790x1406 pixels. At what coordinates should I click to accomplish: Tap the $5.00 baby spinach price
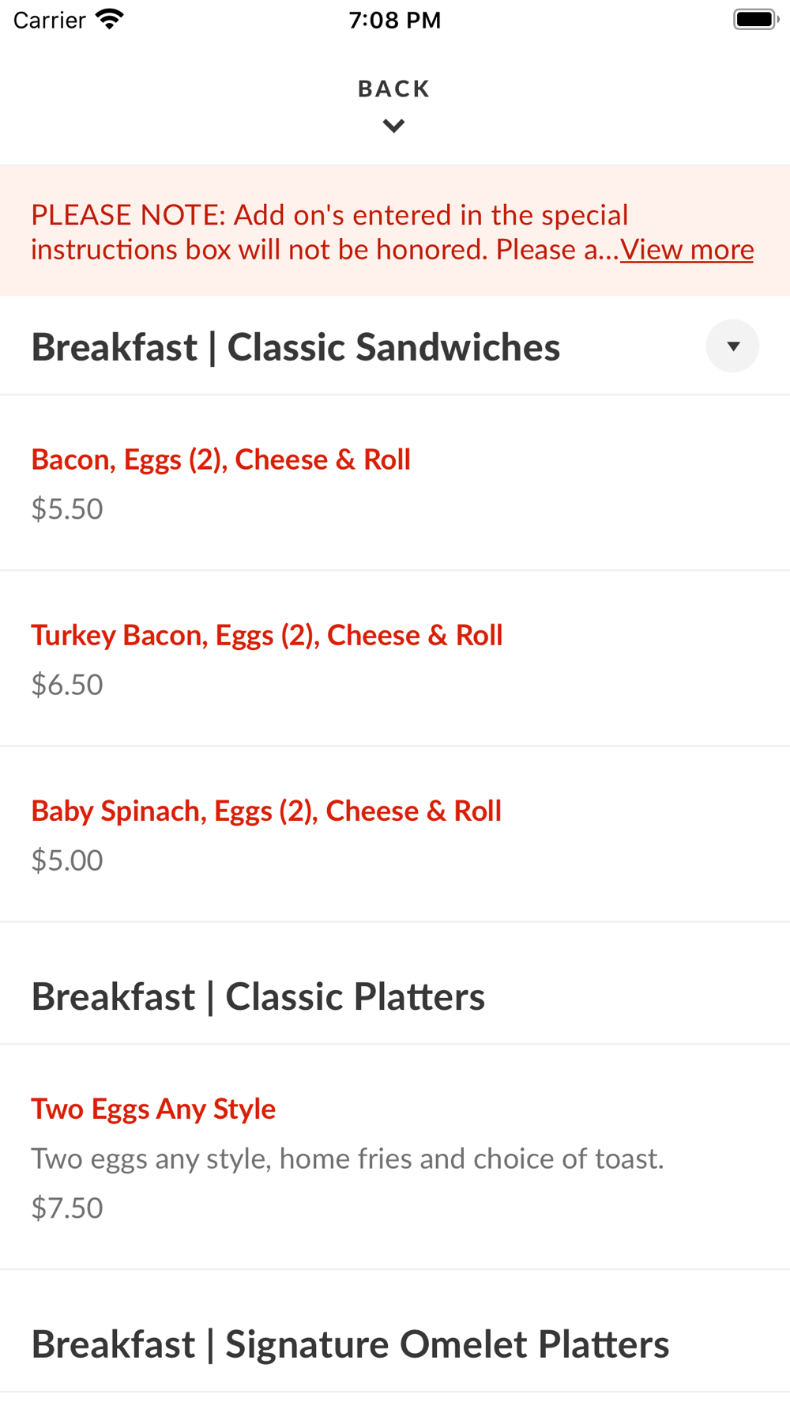pyautogui.click(x=67, y=860)
